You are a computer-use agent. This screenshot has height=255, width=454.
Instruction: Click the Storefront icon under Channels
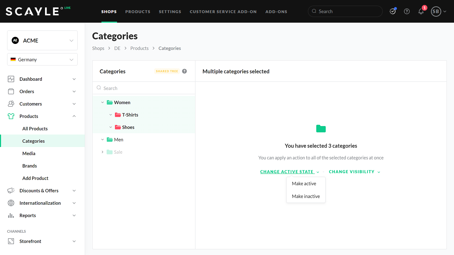(11, 241)
